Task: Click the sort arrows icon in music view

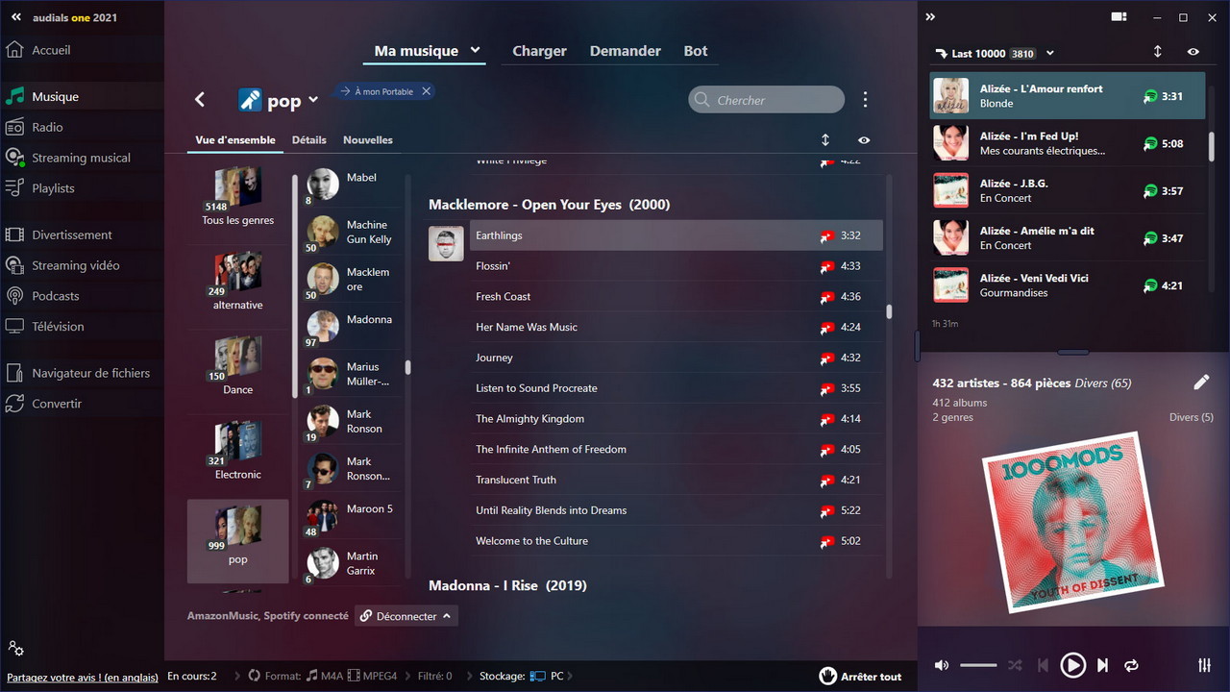Action: pos(825,140)
